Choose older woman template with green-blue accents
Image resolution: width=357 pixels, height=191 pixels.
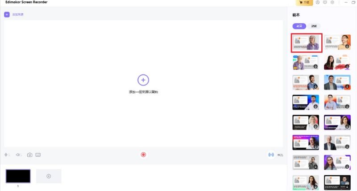click(306, 62)
